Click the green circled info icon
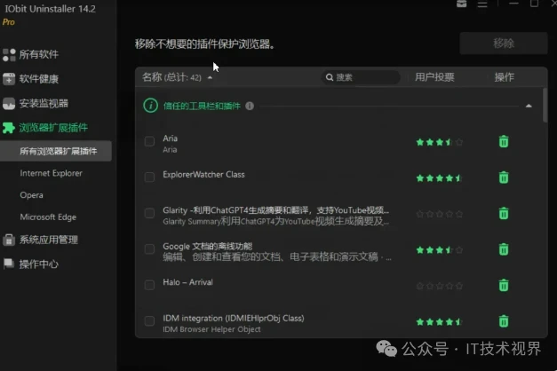 151,106
